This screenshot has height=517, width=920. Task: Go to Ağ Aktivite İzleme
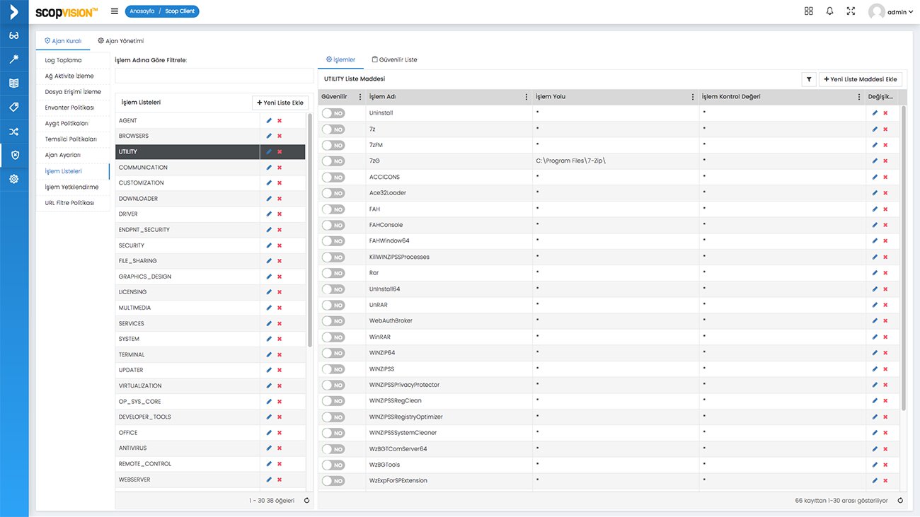pyautogui.click(x=73, y=76)
